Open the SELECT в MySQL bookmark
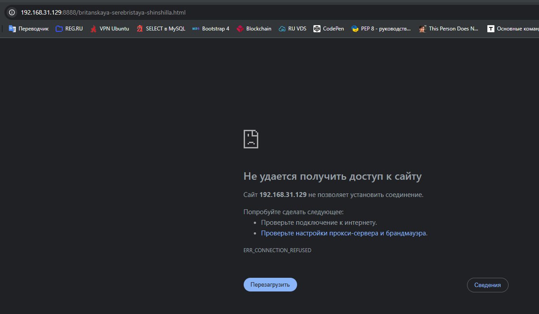Image resolution: width=539 pixels, height=314 pixels. coord(161,29)
